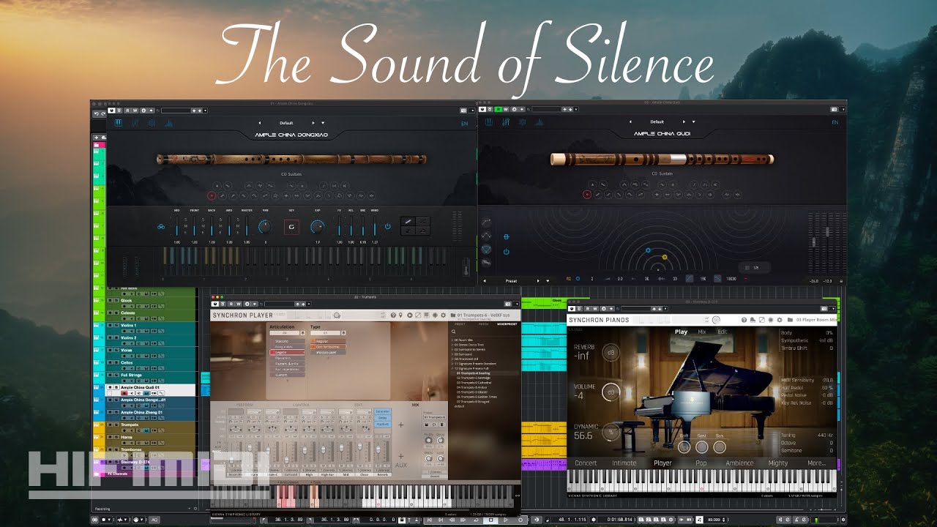Image resolution: width=937 pixels, height=527 pixels.
Task: Go to the previous Default preset in the Qudi plugin
Action: 630,122
